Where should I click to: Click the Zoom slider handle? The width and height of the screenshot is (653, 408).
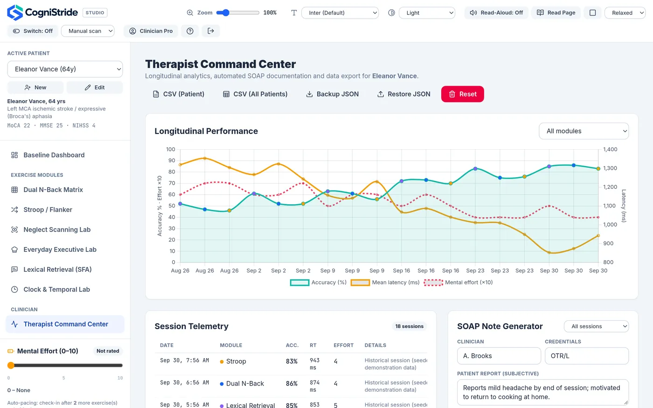click(226, 13)
